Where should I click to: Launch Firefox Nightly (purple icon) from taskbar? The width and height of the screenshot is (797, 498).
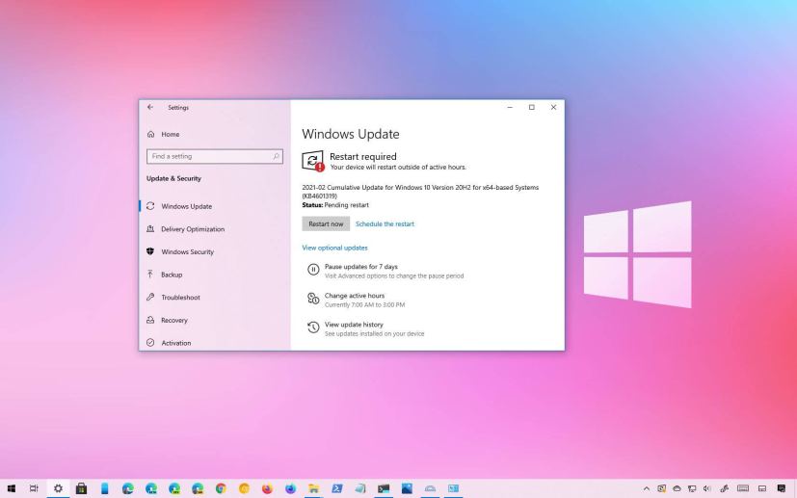click(x=290, y=489)
